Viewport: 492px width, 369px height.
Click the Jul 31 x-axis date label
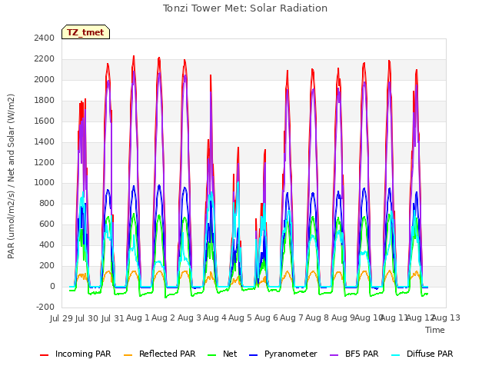click(x=113, y=318)
